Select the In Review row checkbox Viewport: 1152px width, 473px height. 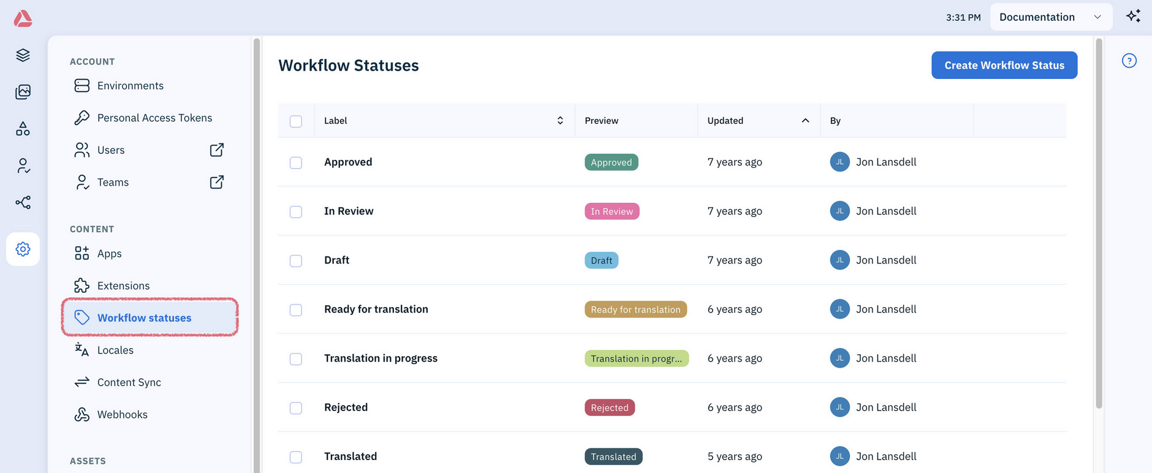(296, 211)
